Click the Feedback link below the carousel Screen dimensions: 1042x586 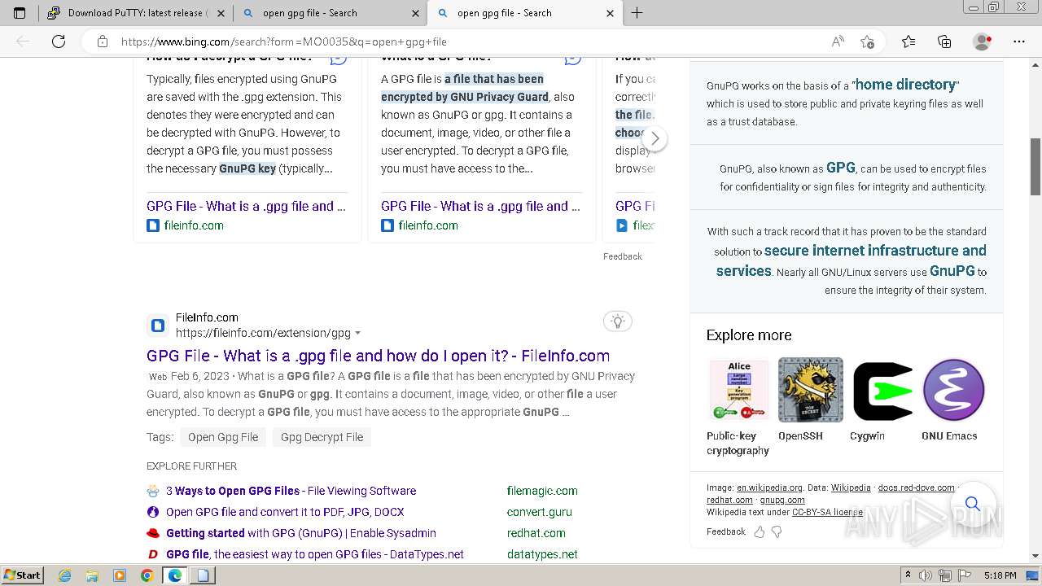coord(623,256)
